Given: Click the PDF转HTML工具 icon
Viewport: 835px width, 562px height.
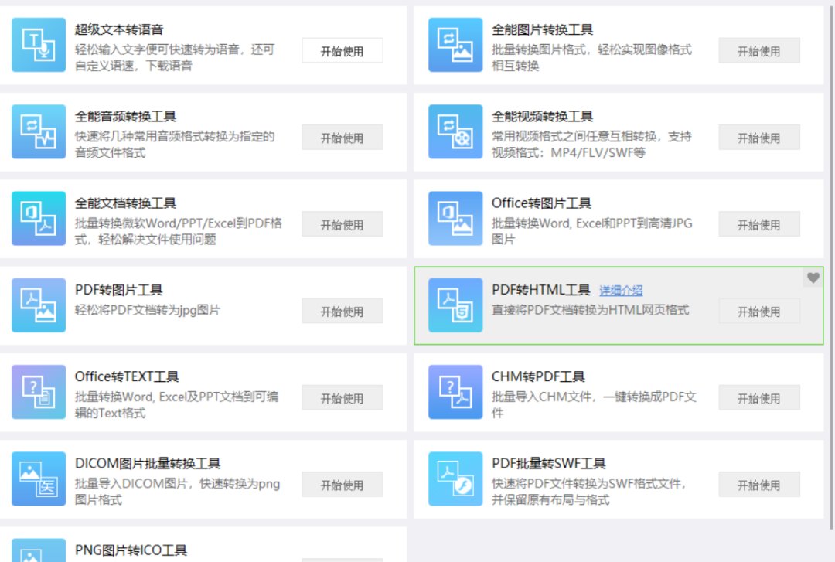Looking at the screenshot, I should [455, 305].
